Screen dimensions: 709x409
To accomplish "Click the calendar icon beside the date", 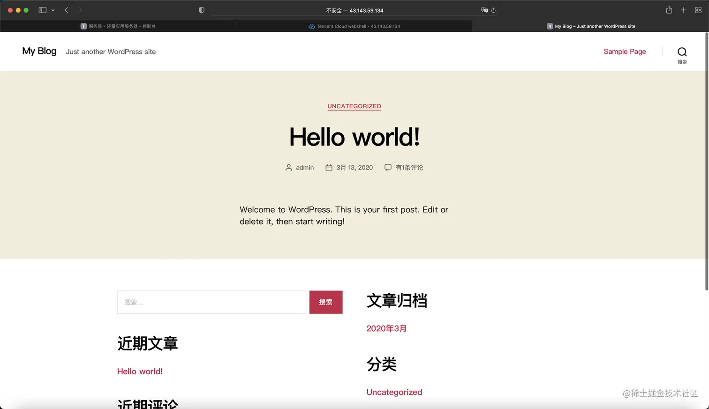I will pyautogui.click(x=329, y=168).
